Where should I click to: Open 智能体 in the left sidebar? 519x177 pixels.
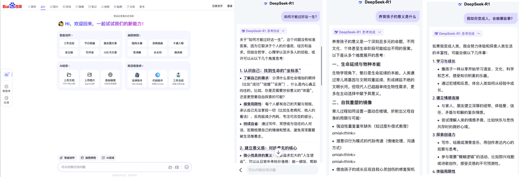[6, 88]
